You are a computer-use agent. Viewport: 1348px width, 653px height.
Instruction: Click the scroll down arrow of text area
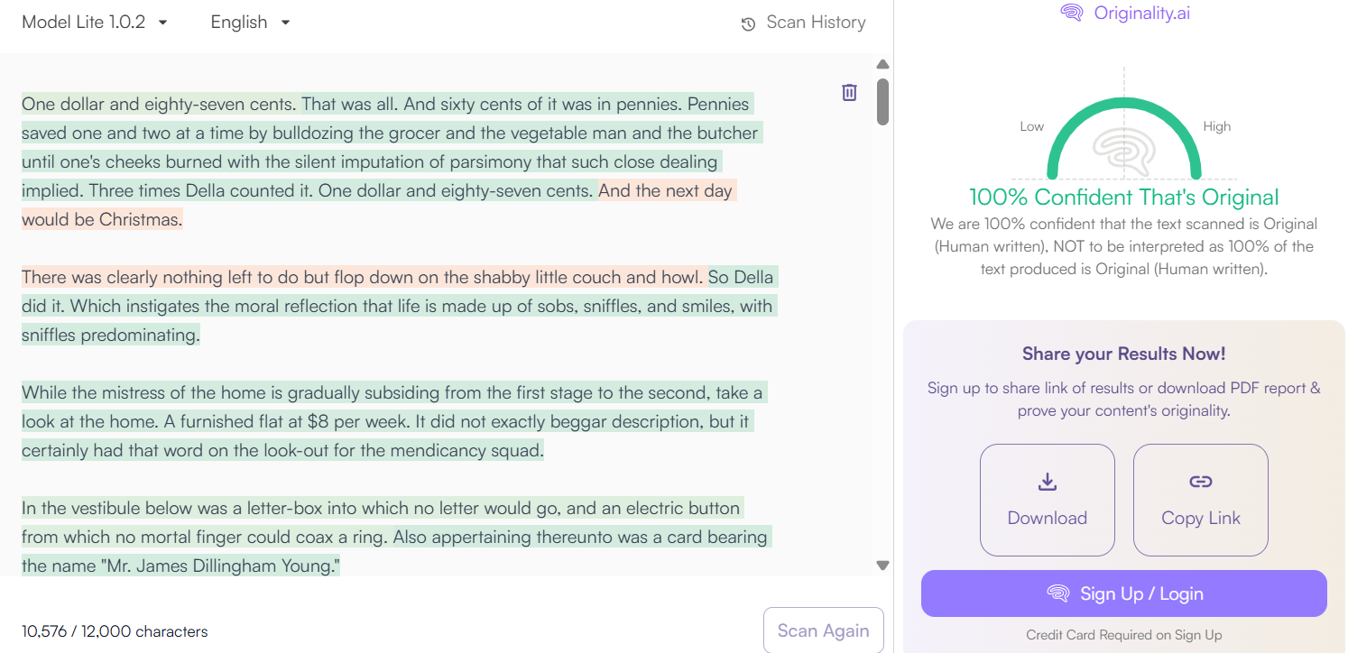882,566
